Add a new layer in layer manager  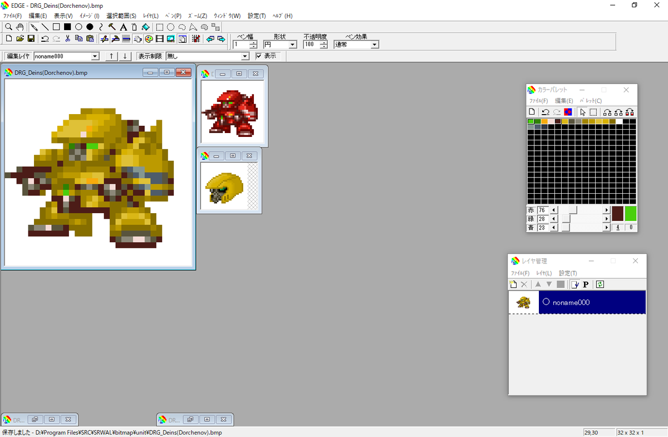(x=514, y=284)
